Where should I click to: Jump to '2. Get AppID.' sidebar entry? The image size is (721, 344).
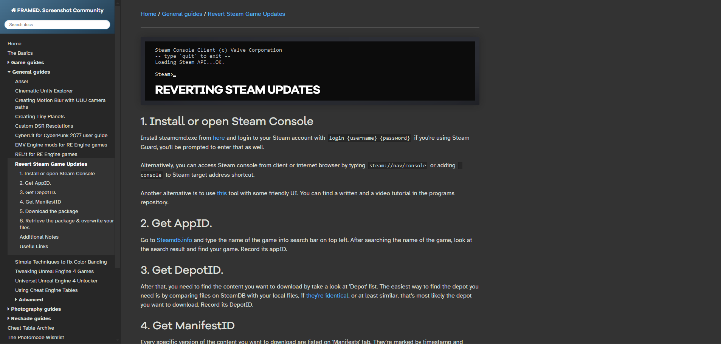(x=35, y=183)
